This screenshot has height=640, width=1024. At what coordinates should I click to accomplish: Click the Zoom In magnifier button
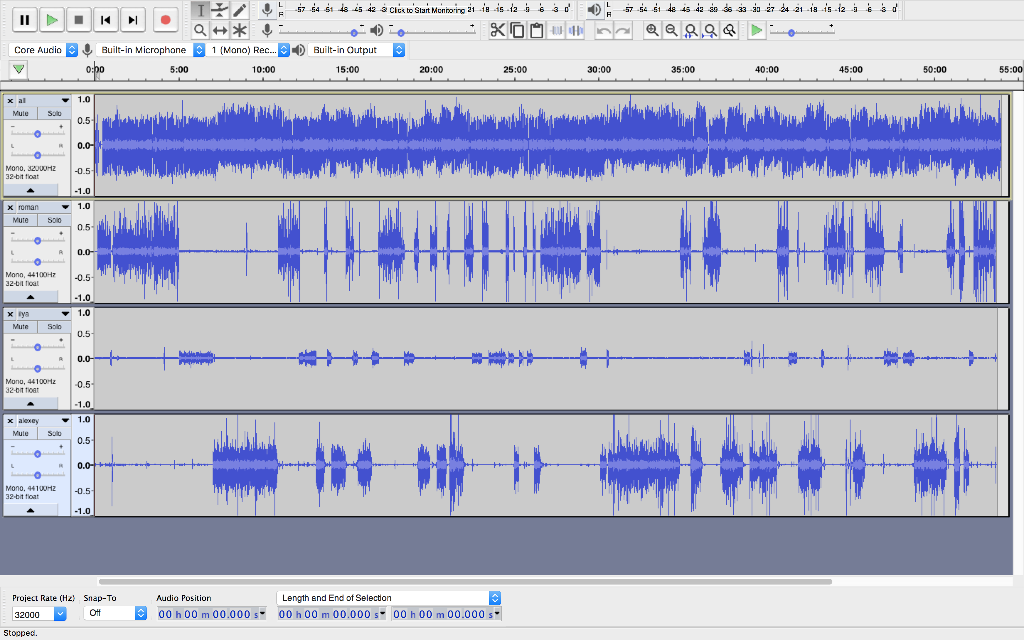click(652, 31)
